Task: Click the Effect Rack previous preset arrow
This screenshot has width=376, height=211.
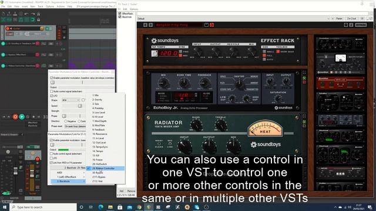Action: 145,25
